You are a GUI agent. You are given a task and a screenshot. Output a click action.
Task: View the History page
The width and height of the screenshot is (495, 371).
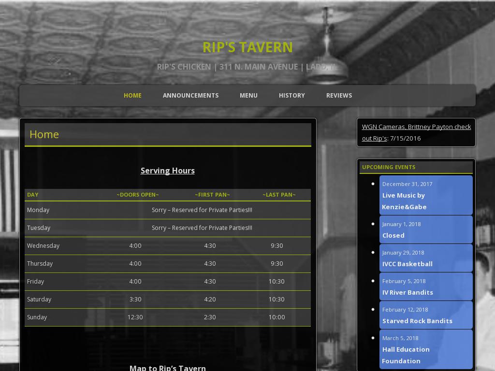291,95
